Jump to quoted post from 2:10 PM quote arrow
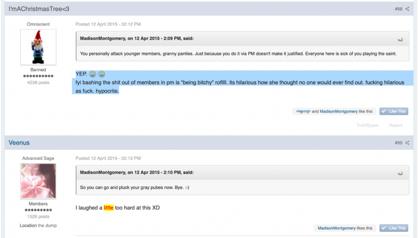The image size is (419, 238). (x=400, y=173)
